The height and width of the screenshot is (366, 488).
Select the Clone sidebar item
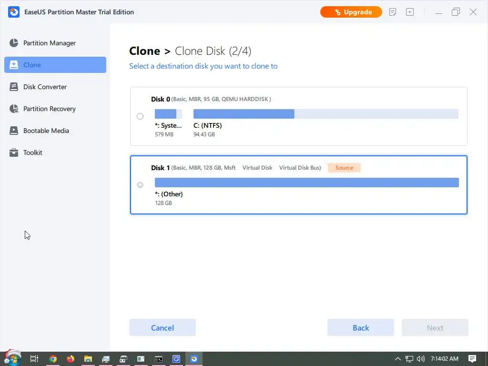click(55, 65)
